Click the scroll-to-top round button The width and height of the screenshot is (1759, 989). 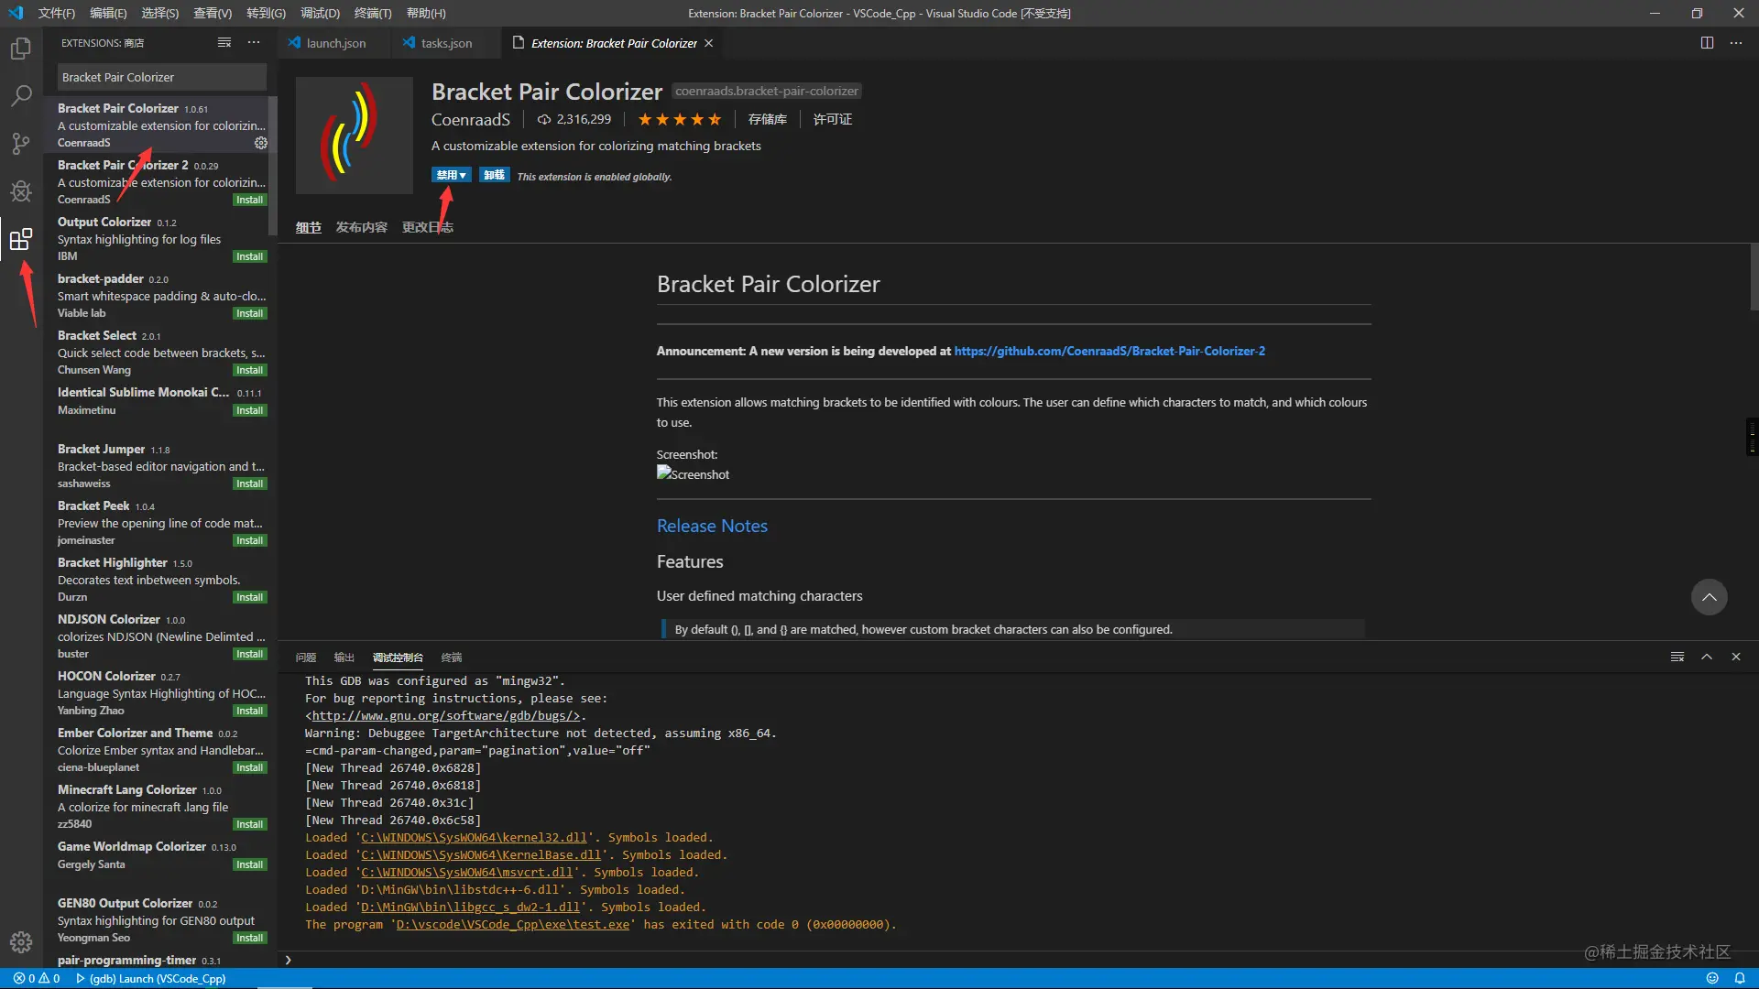point(1710,597)
